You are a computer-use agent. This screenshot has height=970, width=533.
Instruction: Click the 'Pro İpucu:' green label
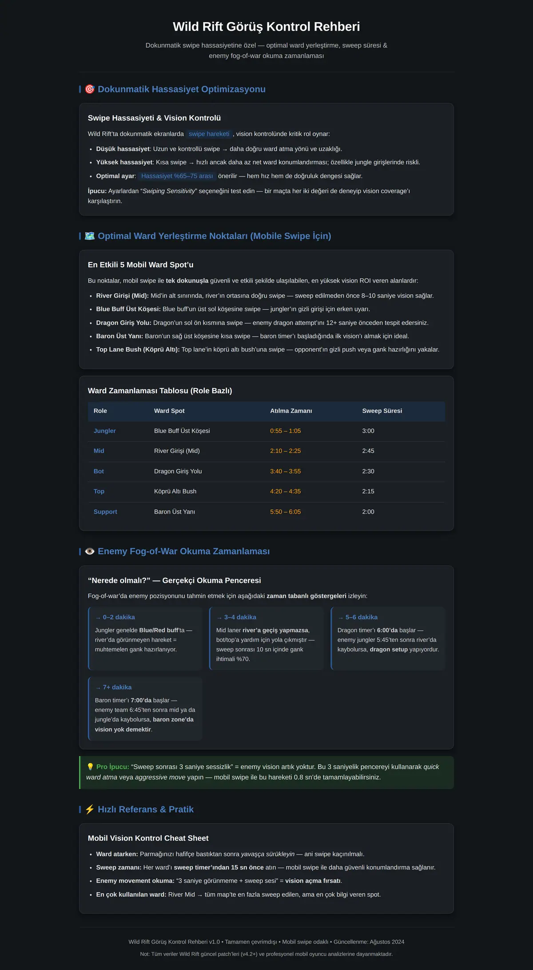[113, 767]
